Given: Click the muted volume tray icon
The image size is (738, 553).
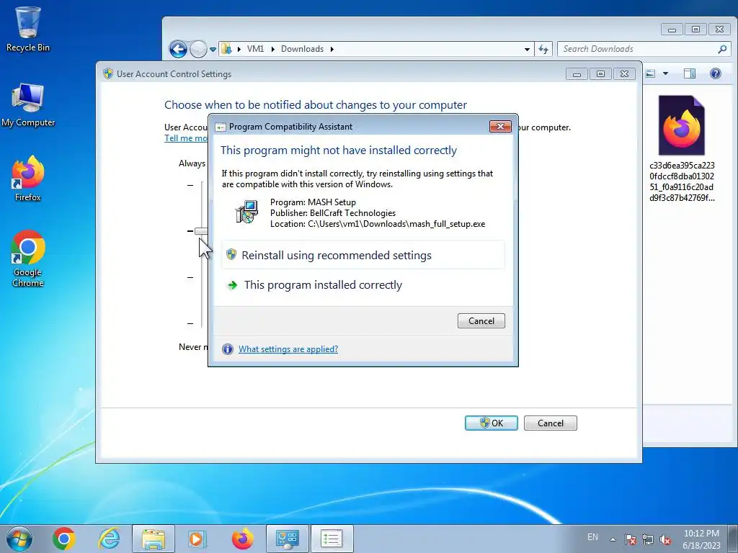Looking at the screenshot, I should point(665,539).
